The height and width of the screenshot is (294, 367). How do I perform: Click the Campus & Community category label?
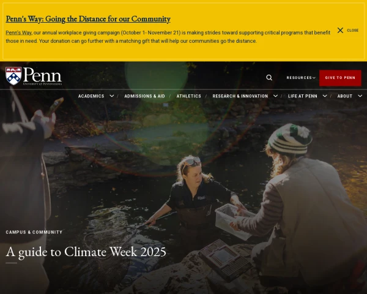pyautogui.click(x=34, y=232)
